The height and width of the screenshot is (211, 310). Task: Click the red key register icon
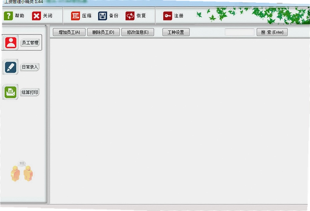click(168, 16)
